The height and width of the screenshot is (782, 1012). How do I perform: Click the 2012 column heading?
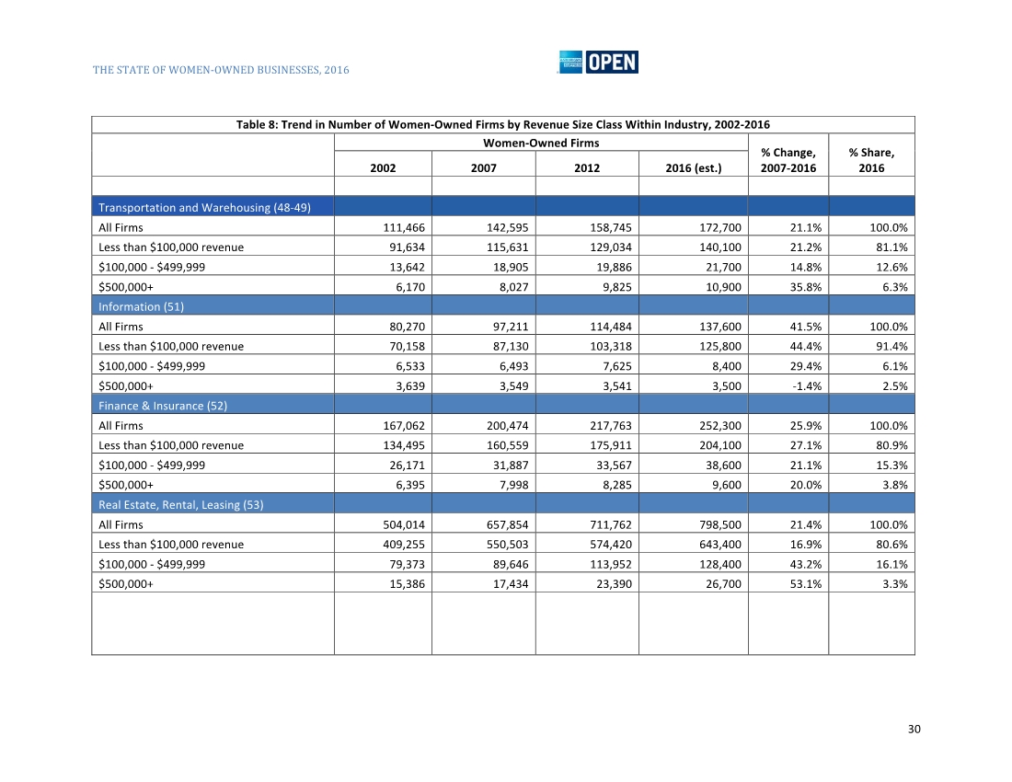[x=587, y=168]
